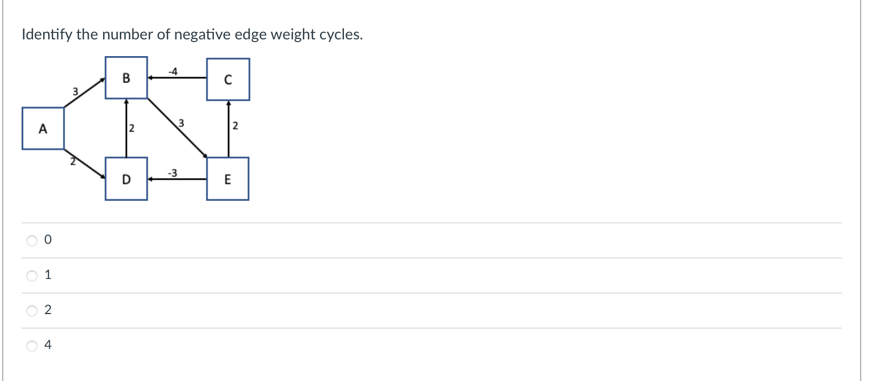Click node A in the graph
This screenshot has width=879, height=381.
[43, 128]
